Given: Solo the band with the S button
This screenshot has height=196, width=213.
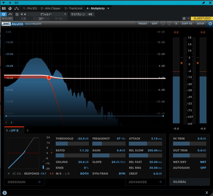Looking at the screenshot, I should pyautogui.click(x=6, y=123).
